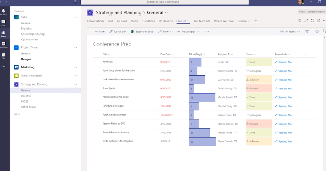The width and height of the screenshot is (326, 171).
Task: Click Remind Me for Herd Cats
Action: (x=283, y=62)
